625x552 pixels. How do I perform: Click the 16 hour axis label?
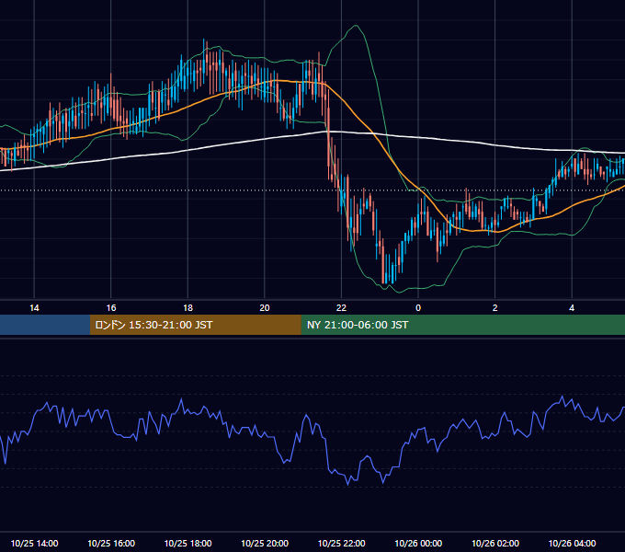[x=111, y=308]
